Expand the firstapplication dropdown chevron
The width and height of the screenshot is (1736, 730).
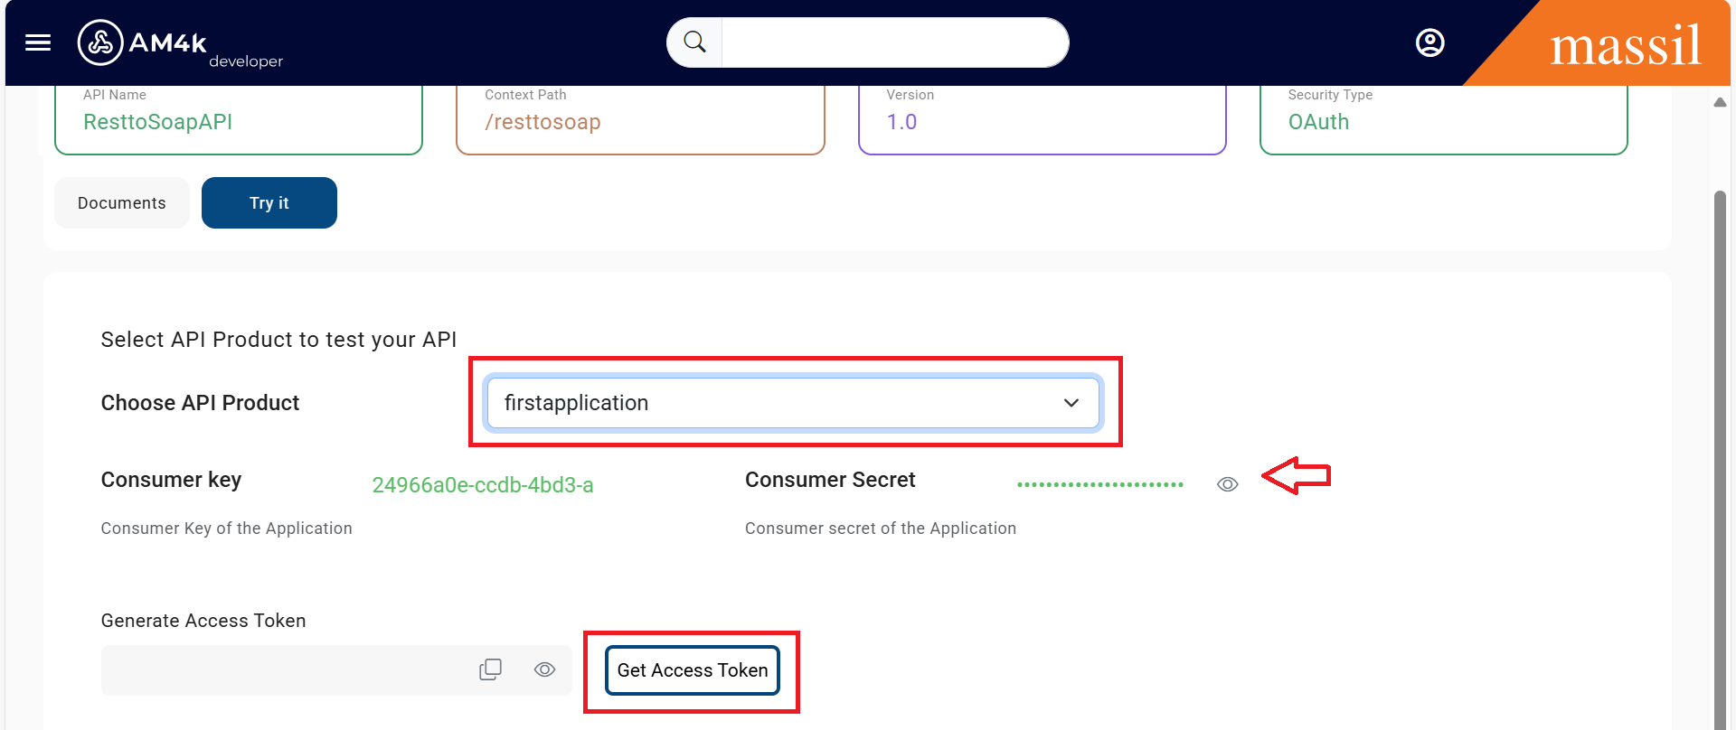[x=1071, y=403]
